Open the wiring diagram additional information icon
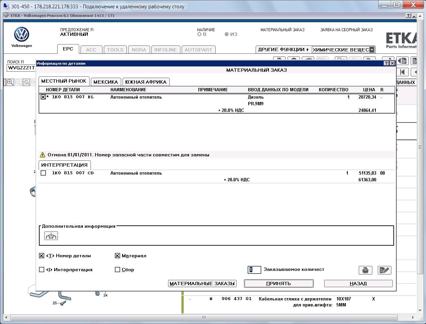The width and height of the screenshot is (426, 324). pos(51,236)
